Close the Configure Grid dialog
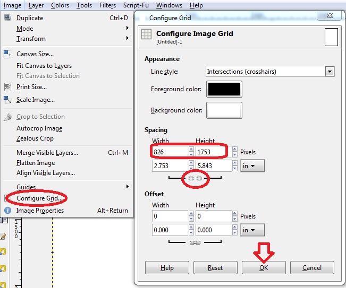This screenshot has height=288, width=346. click(330, 15)
